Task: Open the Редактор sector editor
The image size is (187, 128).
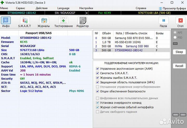Action: coord(83,22)
